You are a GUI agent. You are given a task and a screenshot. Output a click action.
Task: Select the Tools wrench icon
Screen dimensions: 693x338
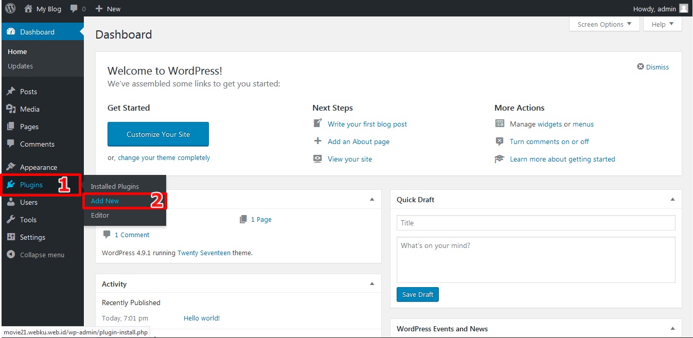11,220
